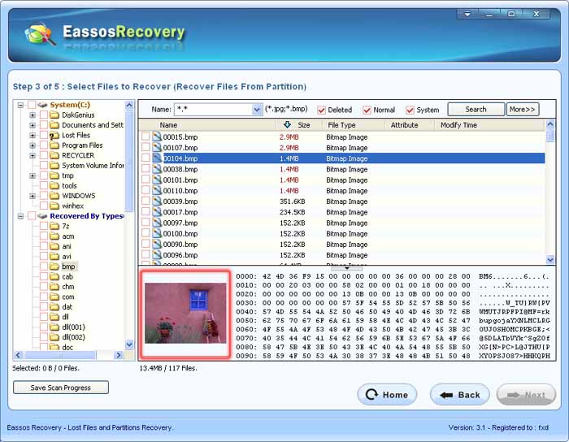Image resolution: width=569 pixels, height=442 pixels.
Task: Click the title bar dropdown menu icon
Action: [x=467, y=14]
